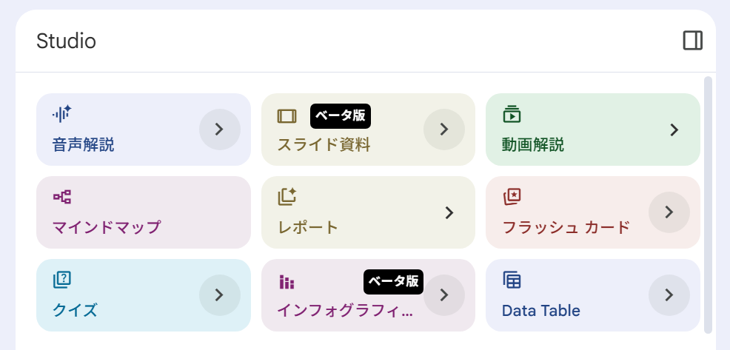Open 動画解説 chevron arrow
Image resolution: width=730 pixels, height=350 pixels.
pos(674,129)
